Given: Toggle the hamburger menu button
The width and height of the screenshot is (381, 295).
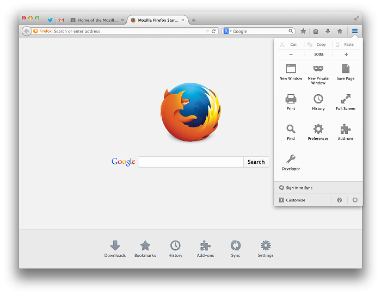Looking at the screenshot, I should 354,31.
